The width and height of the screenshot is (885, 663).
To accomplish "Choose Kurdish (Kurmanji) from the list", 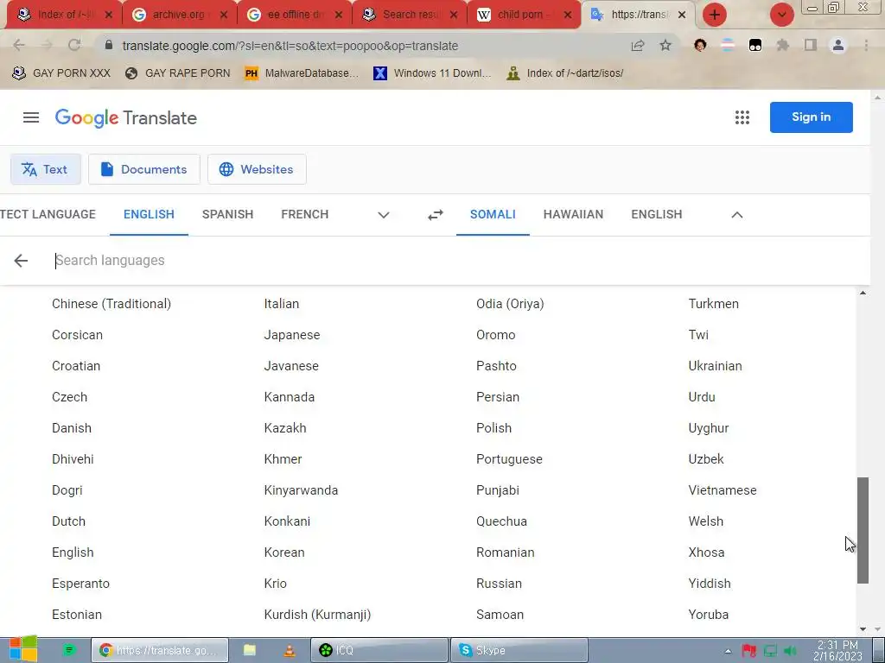I will tap(317, 615).
